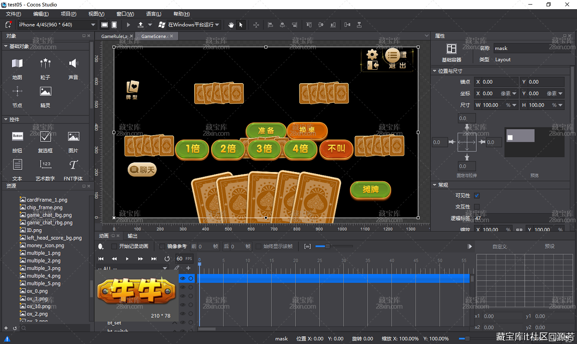Image resolution: width=577 pixels, height=344 pixels.
Task: Open the 视图(V) menu
Action: pyautogui.click(x=97, y=14)
